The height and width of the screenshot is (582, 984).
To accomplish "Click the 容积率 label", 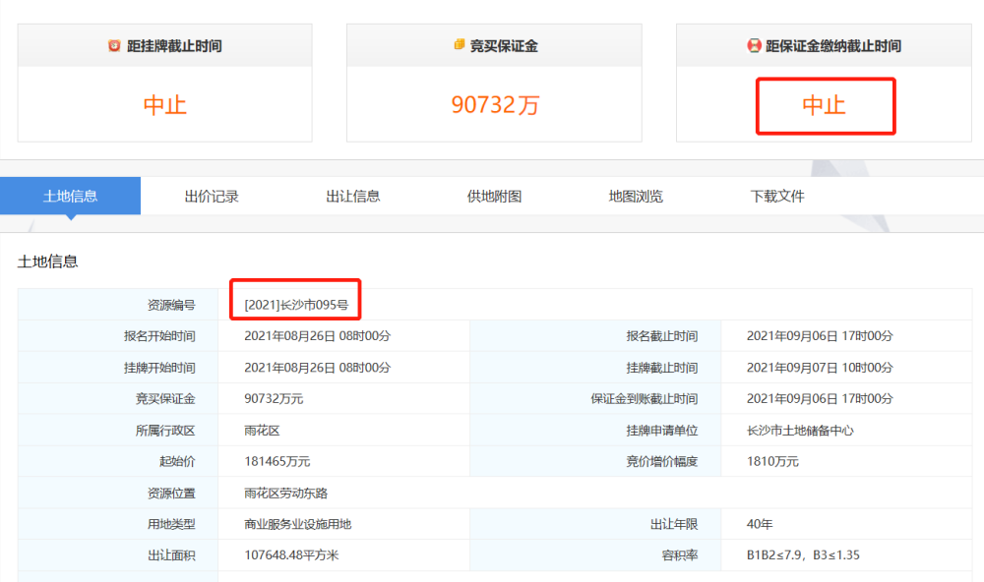I will (680, 555).
